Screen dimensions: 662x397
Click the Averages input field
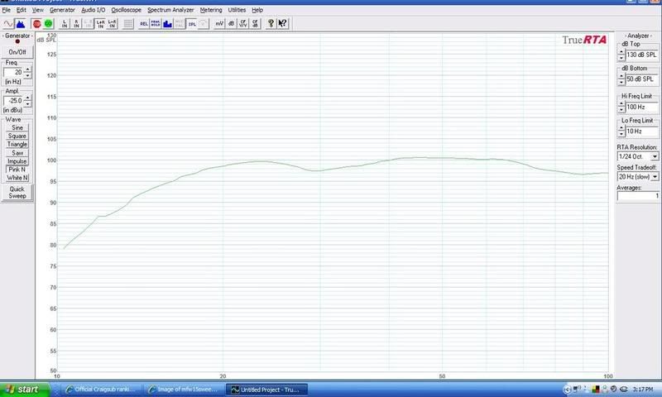(638, 196)
